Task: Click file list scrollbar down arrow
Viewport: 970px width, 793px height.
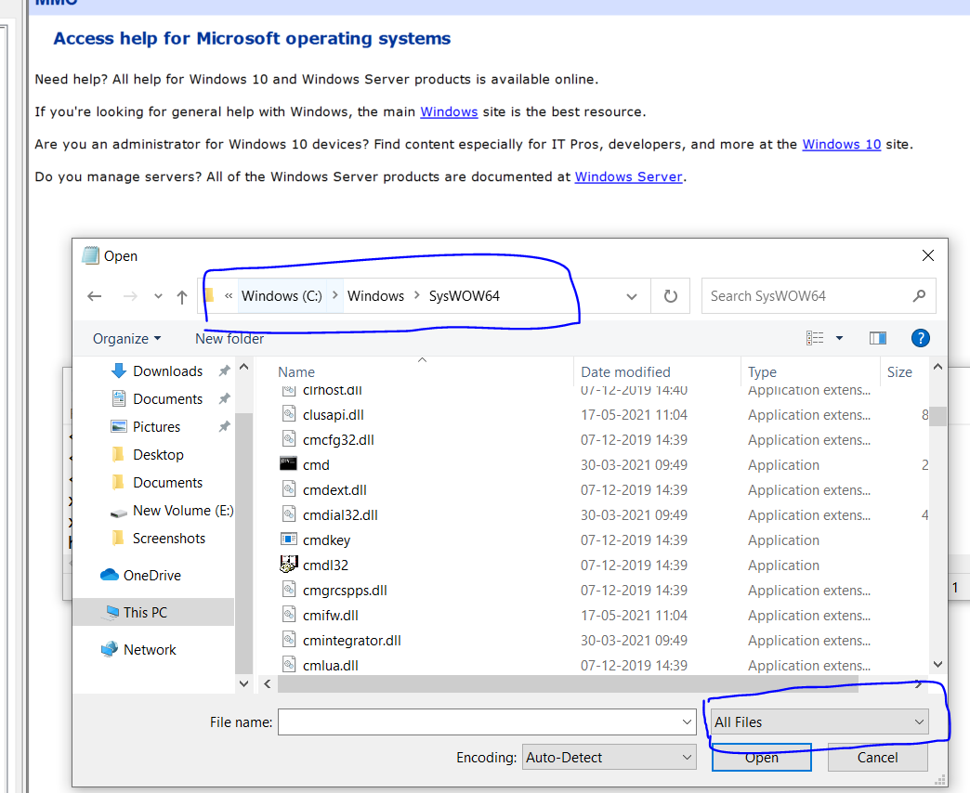Action: coord(937,665)
